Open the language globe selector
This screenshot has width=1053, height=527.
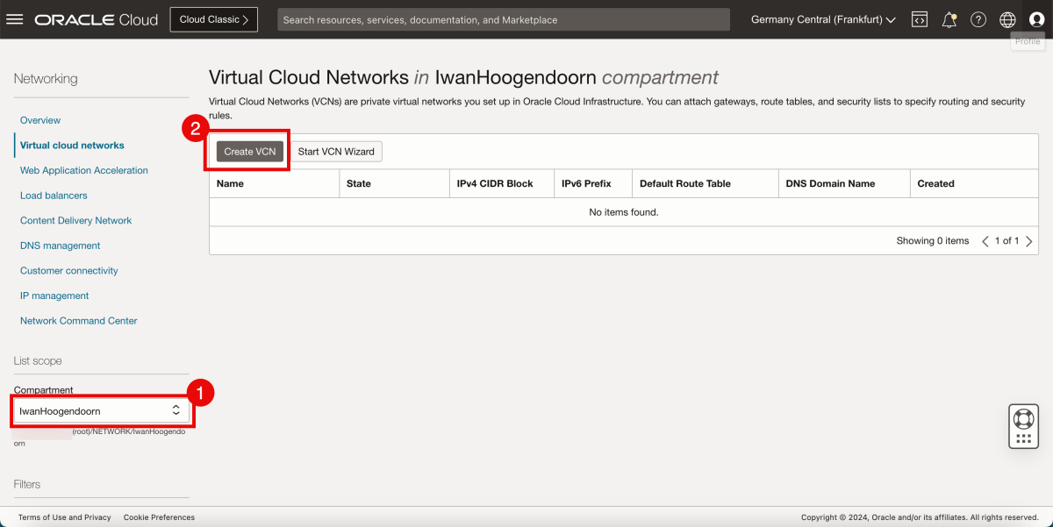[x=1006, y=18]
